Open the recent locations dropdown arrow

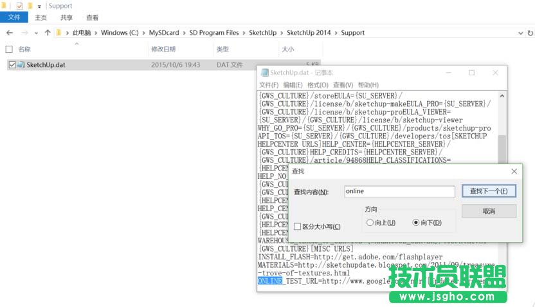pos(36,33)
